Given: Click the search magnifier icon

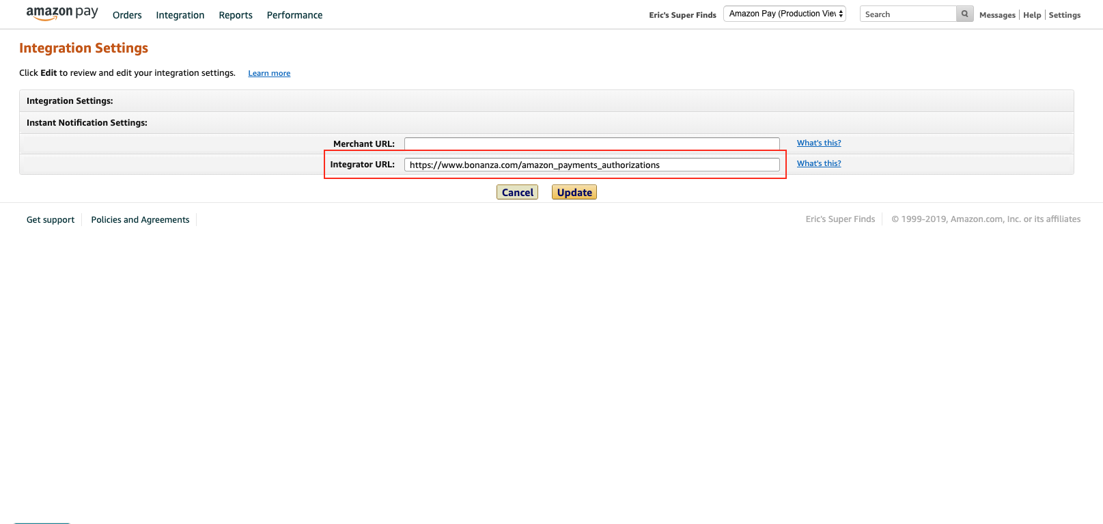Looking at the screenshot, I should pos(964,14).
